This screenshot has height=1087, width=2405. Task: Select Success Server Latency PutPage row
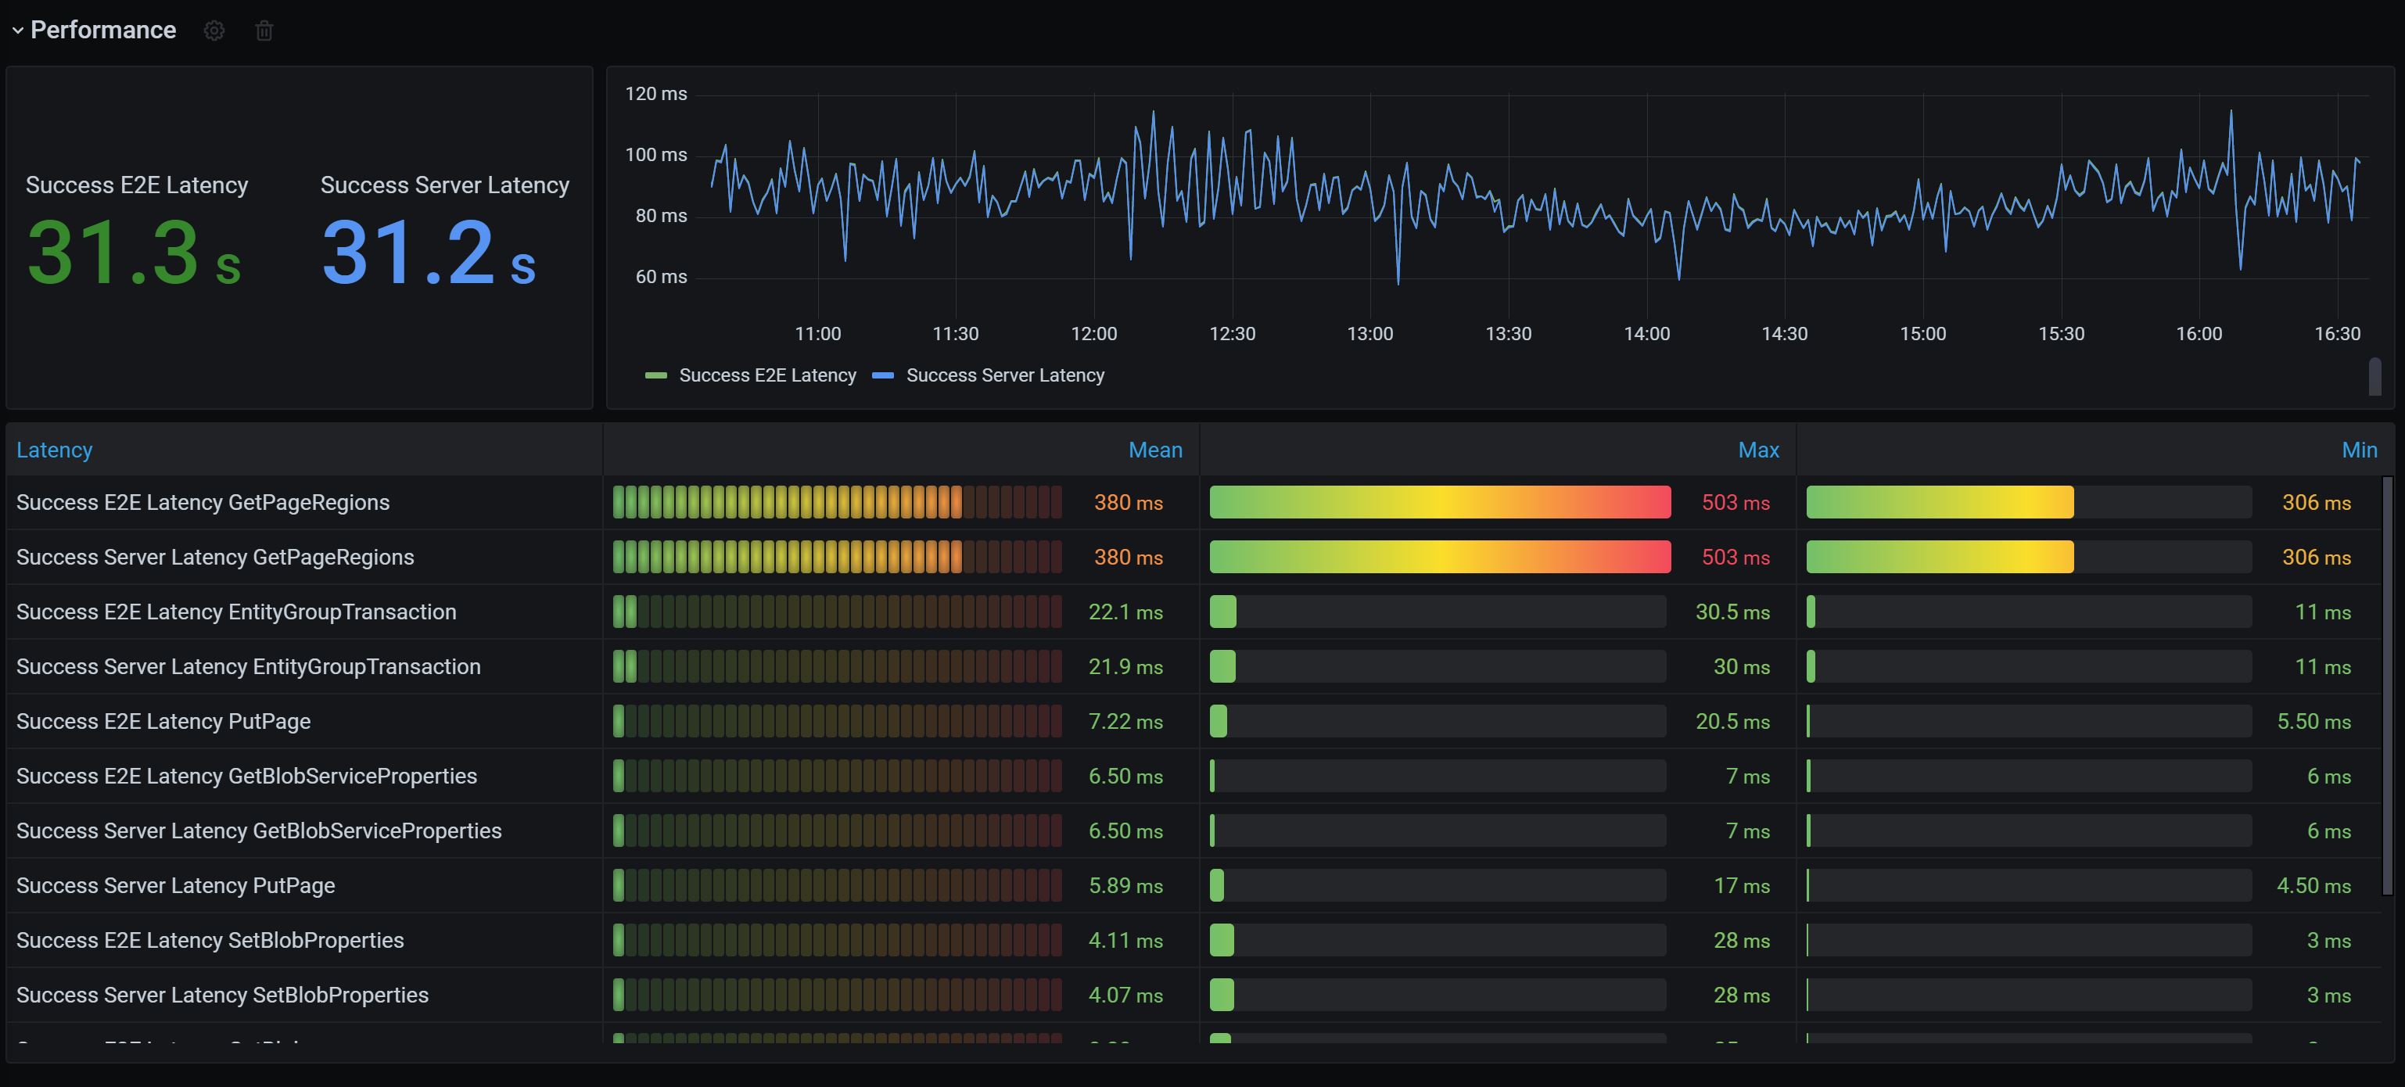click(175, 885)
